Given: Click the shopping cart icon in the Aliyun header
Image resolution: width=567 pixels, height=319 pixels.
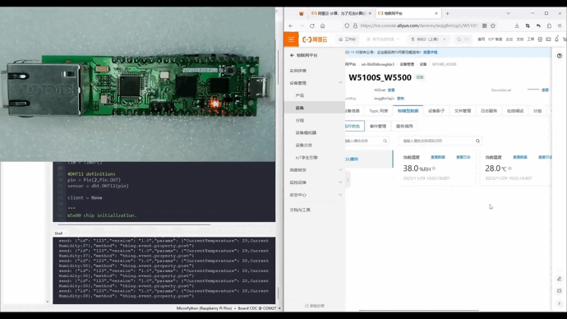Looking at the screenshot, I should (x=565, y=39).
